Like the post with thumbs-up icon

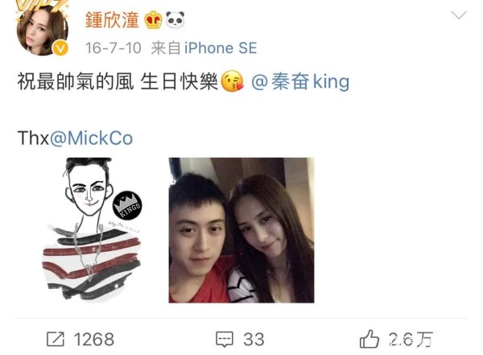[x=369, y=339]
